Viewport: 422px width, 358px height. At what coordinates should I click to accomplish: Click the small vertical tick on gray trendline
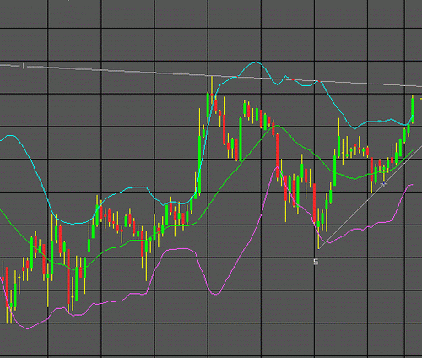pyautogui.click(x=23, y=66)
